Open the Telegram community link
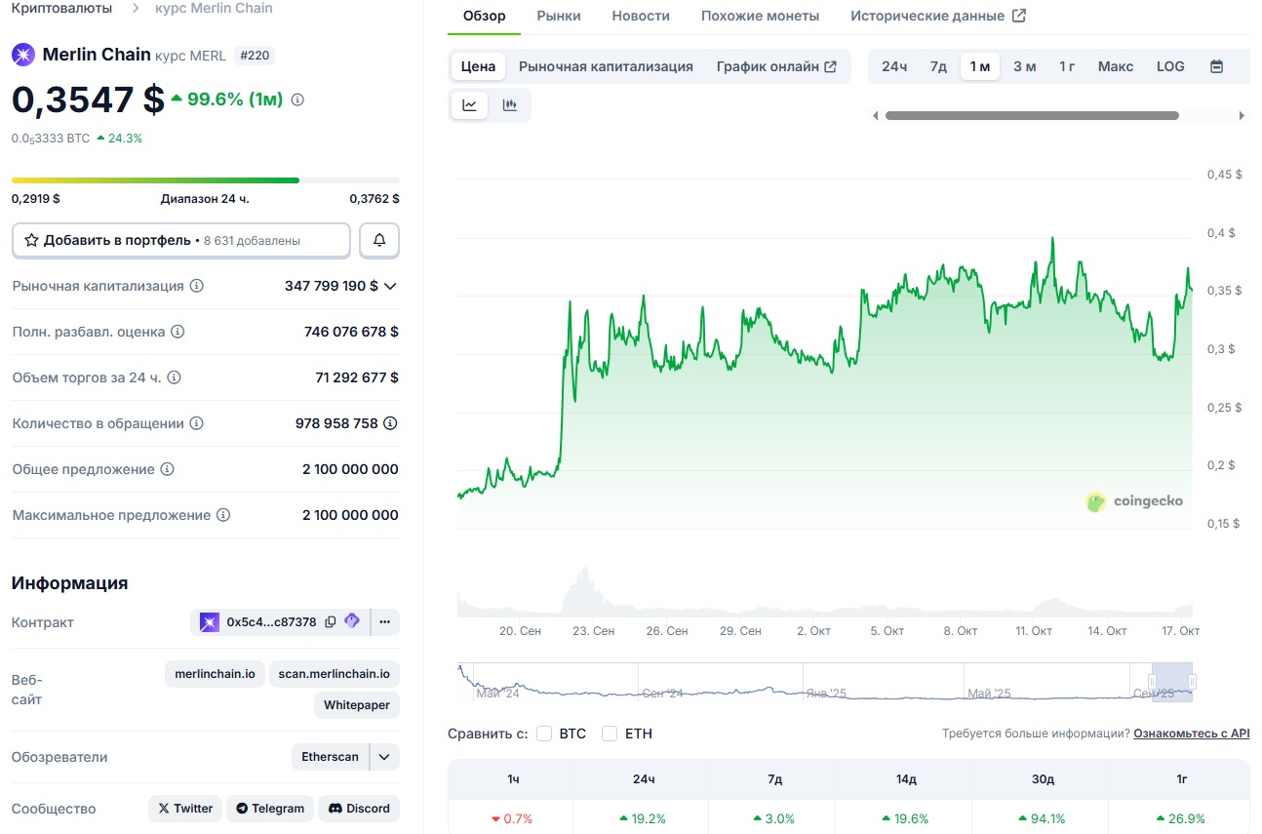The height and width of the screenshot is (834, 1262). (270, 809)
